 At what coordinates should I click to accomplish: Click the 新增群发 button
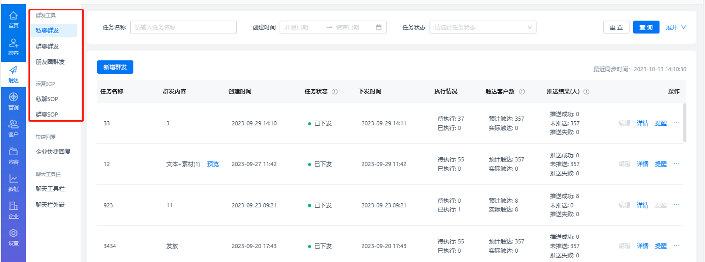click(x=115, y=67)
